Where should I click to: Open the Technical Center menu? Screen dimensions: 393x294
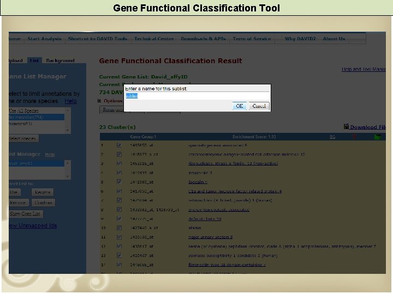pos(154,39)
